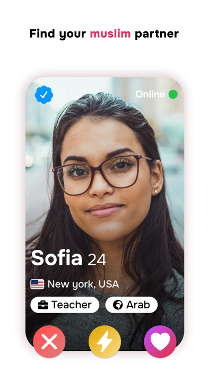The width and height of the screenshot is (208, 370).
Task: Click the globe icon in Arab tag
Action: [118, 305]
